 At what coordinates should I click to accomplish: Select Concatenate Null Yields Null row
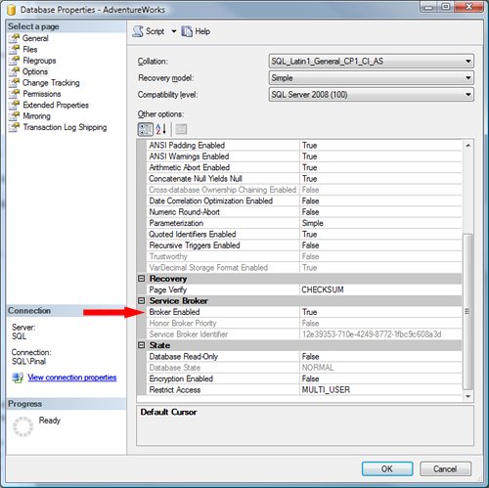(x=304, y=179)
